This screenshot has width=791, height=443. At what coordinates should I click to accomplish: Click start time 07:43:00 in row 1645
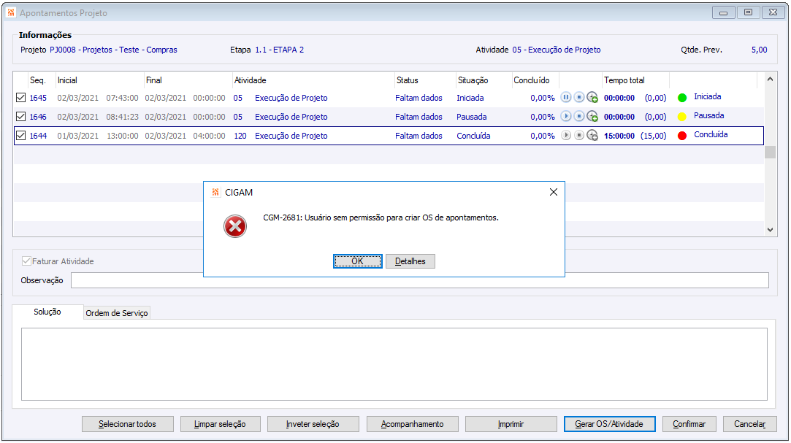point(122,98)
